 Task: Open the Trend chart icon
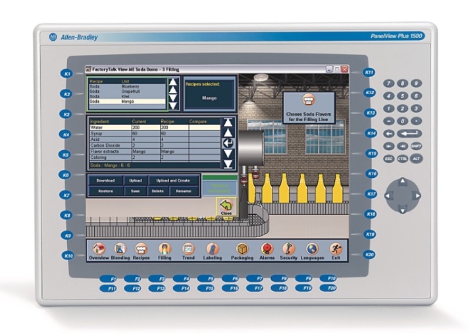click(188, 248)
